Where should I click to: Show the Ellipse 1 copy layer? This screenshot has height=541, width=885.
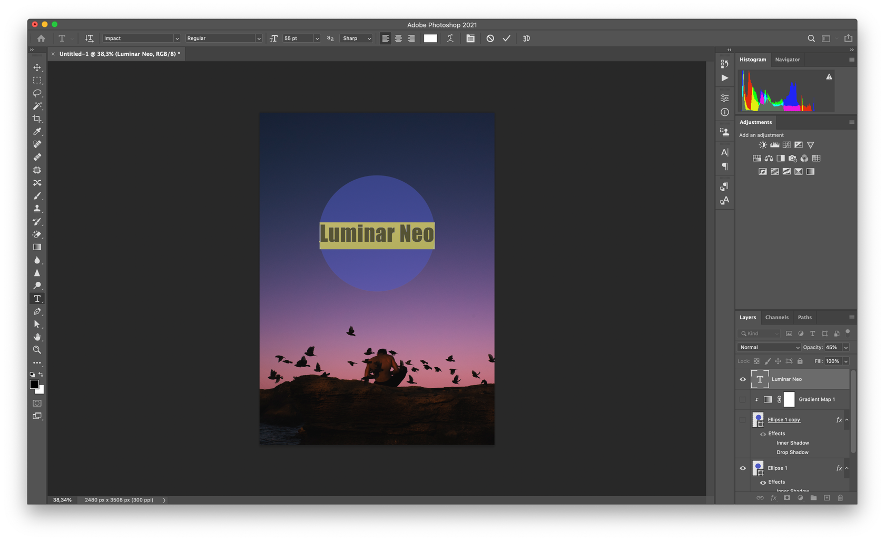click(x=743, y=420)
